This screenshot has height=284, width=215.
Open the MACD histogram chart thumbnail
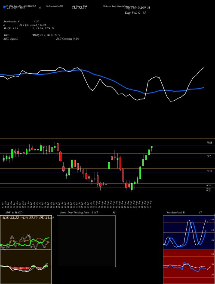[x=26, y=267]
